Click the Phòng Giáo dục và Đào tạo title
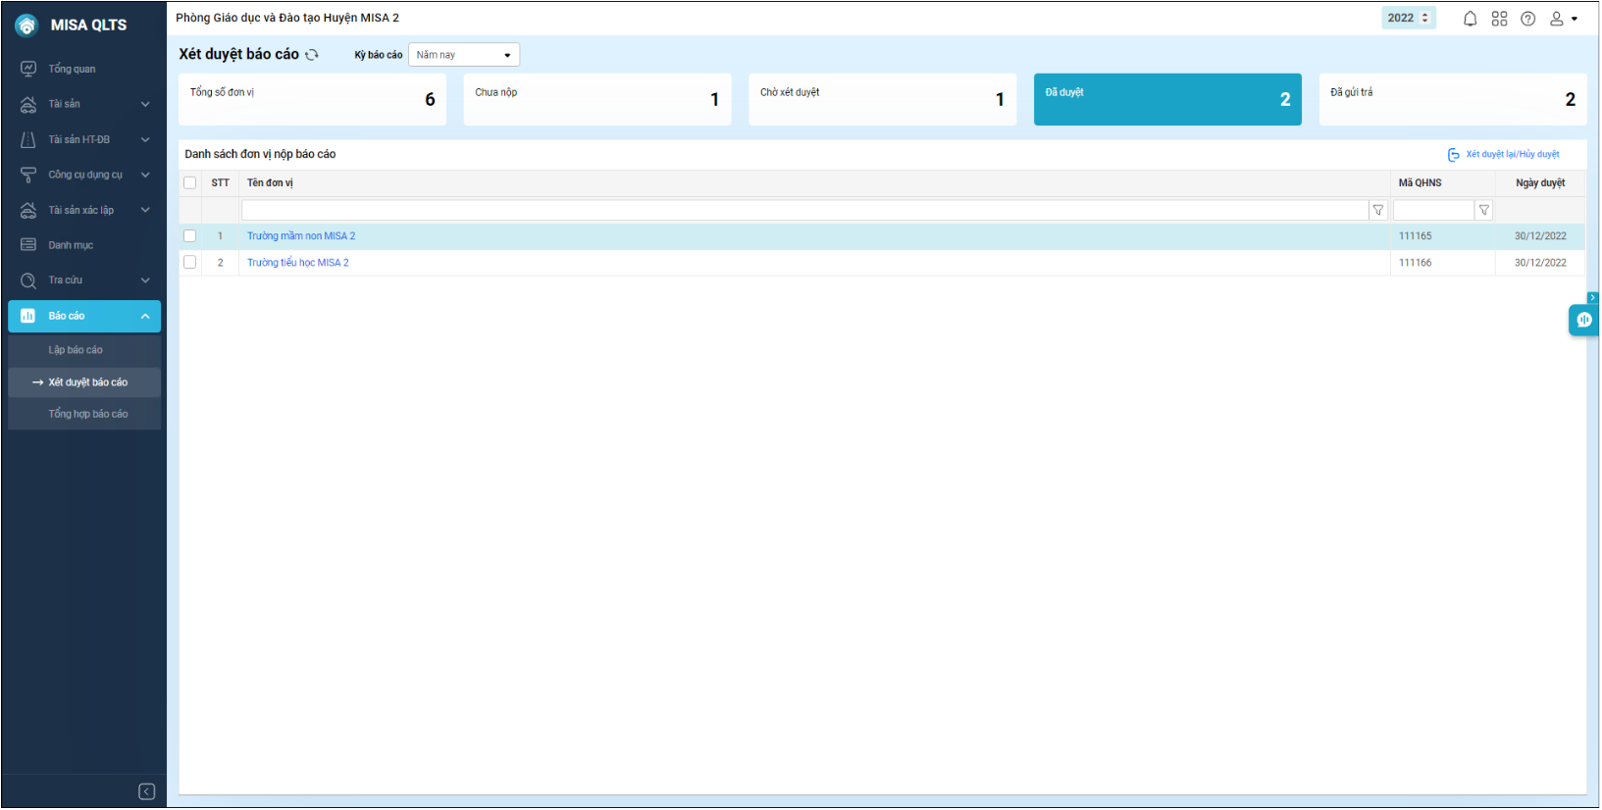The width and height of the screenshot is (1602, 810). tap(287, 18)
